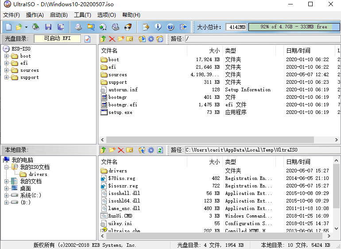
Task: Click the 可启动 EFI boot type button
Action: point(58,39)
